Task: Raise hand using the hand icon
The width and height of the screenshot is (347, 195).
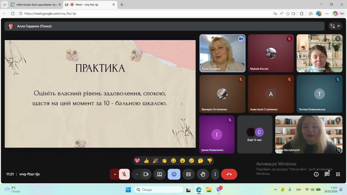Action: (x=203, y=174)
